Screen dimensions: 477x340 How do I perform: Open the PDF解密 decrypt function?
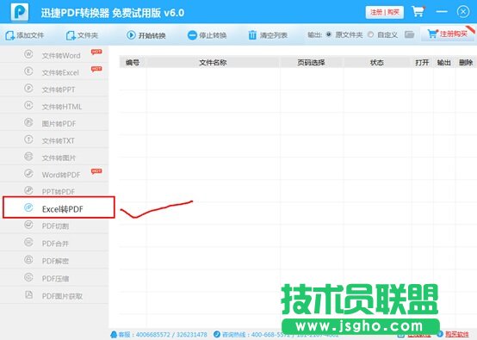[54, 260]
